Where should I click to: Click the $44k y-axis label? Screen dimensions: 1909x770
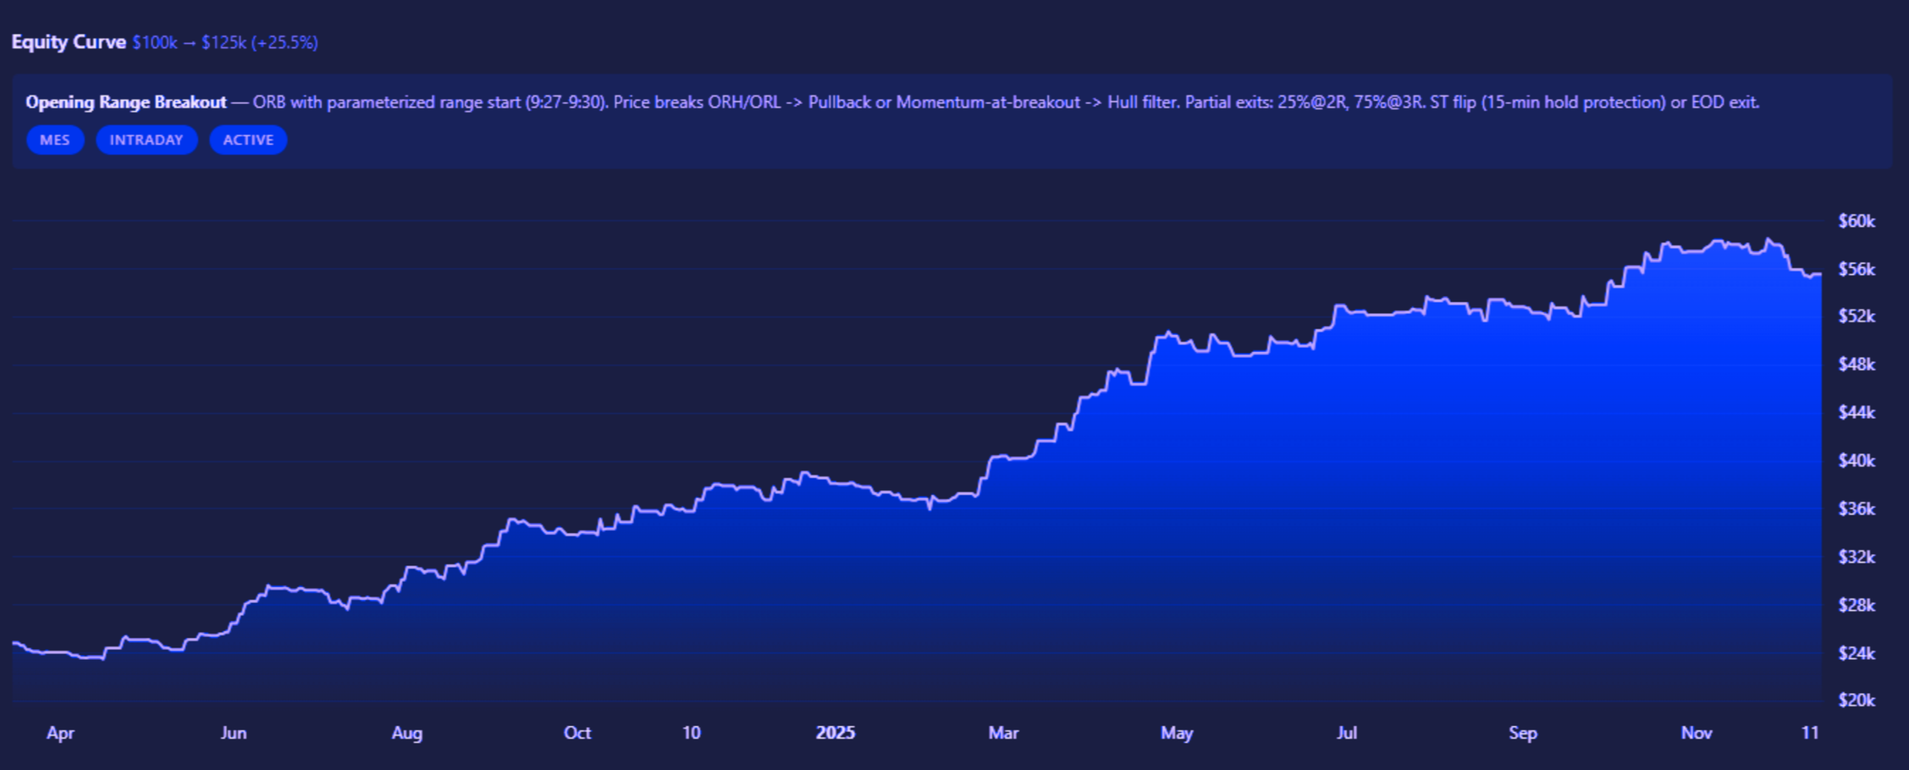1857,412
